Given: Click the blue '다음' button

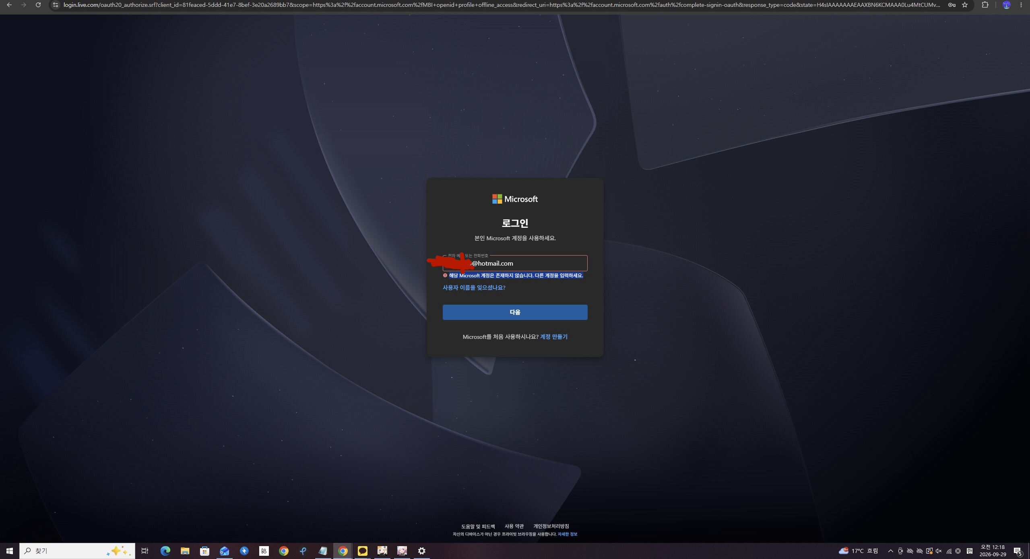Looking at the screenshot, I should click(515, 312).
